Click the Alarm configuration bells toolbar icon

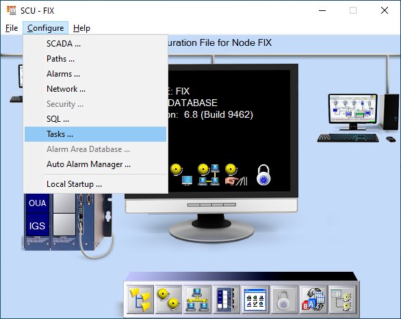coord(169,299)
